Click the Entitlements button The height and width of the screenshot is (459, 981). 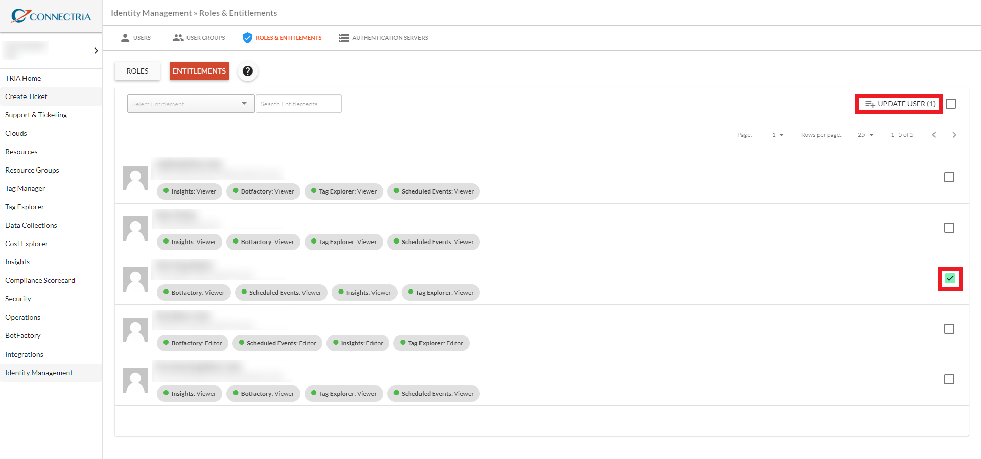199,71
